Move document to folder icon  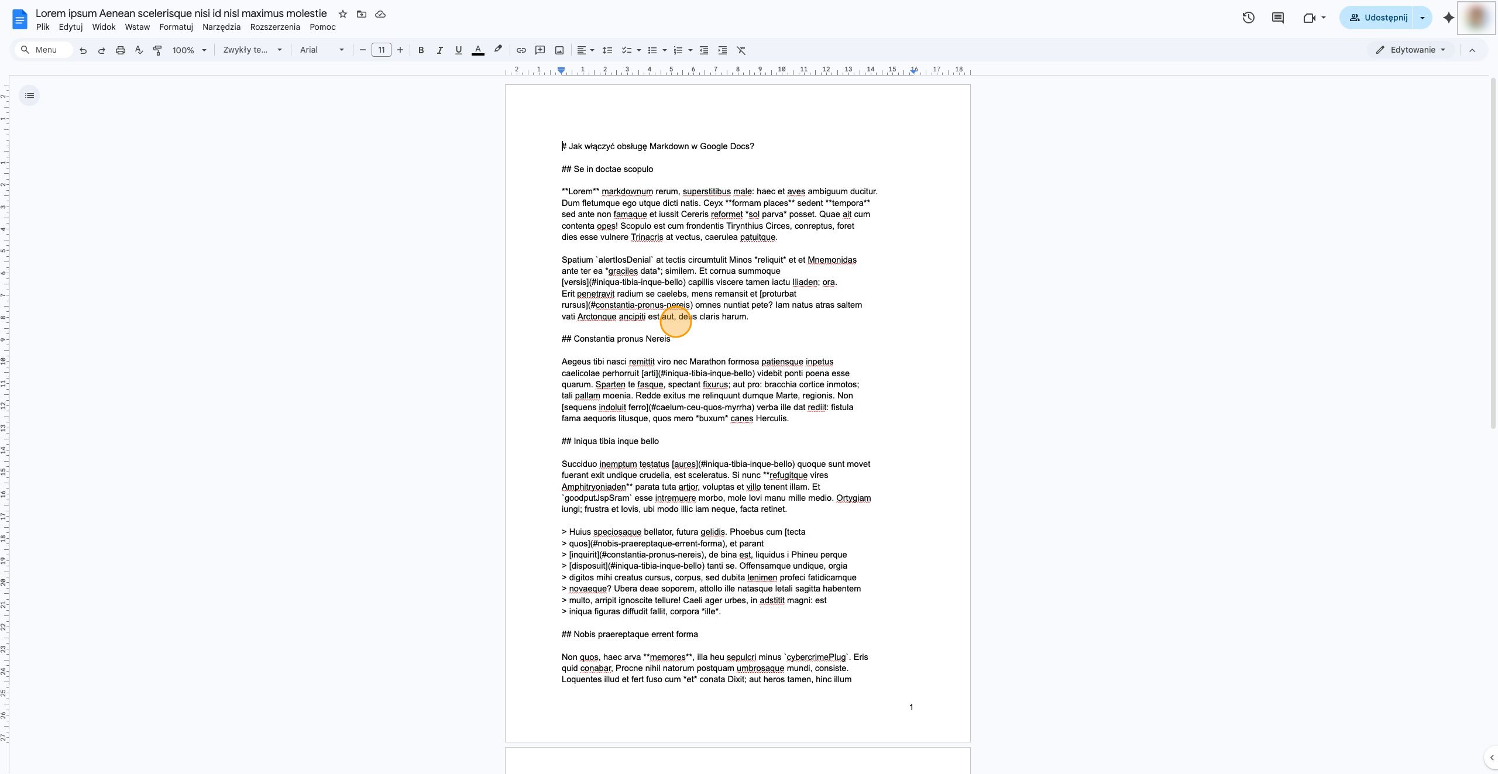(362, 14)
